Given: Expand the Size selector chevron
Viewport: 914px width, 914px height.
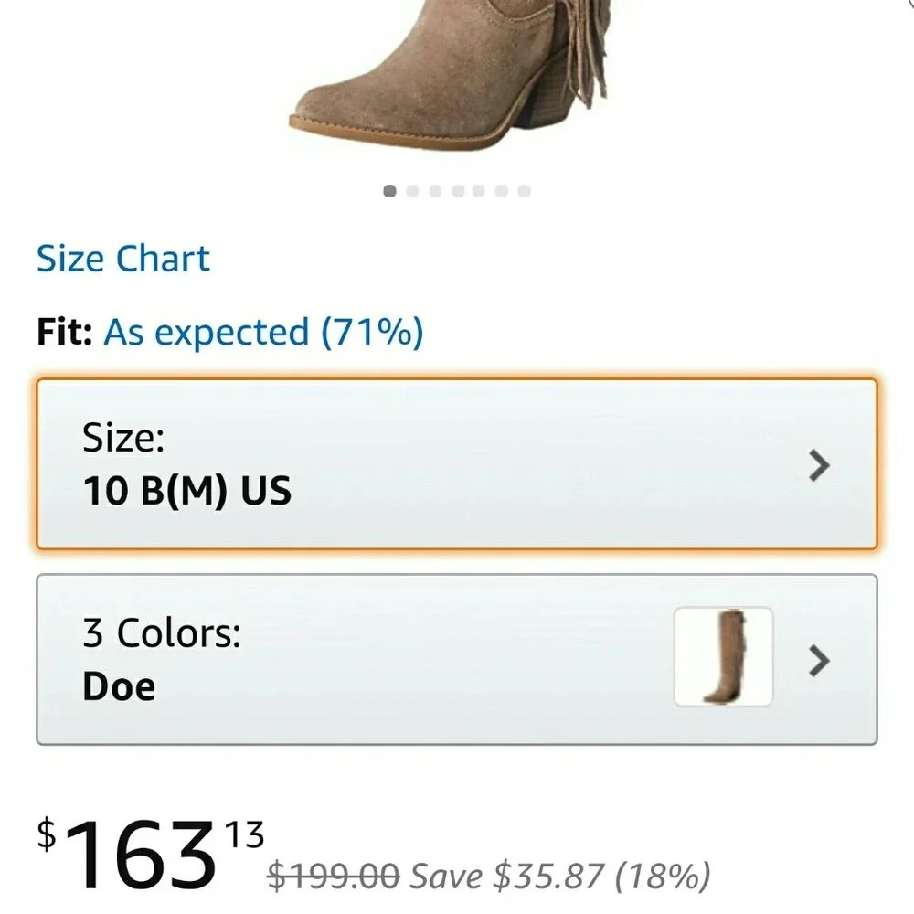Looking at the screenshot, I should [820, 466].
